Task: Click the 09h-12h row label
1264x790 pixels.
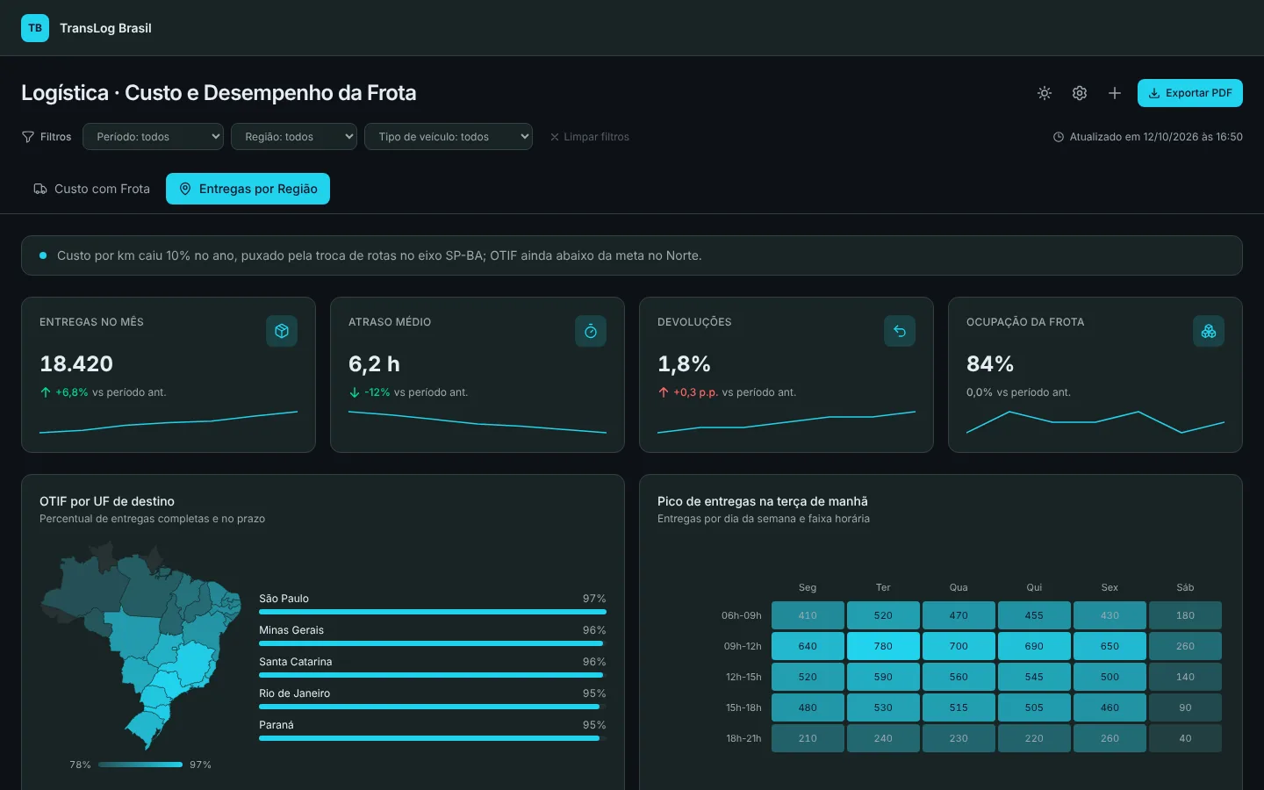Action: (x=743, y=646)
